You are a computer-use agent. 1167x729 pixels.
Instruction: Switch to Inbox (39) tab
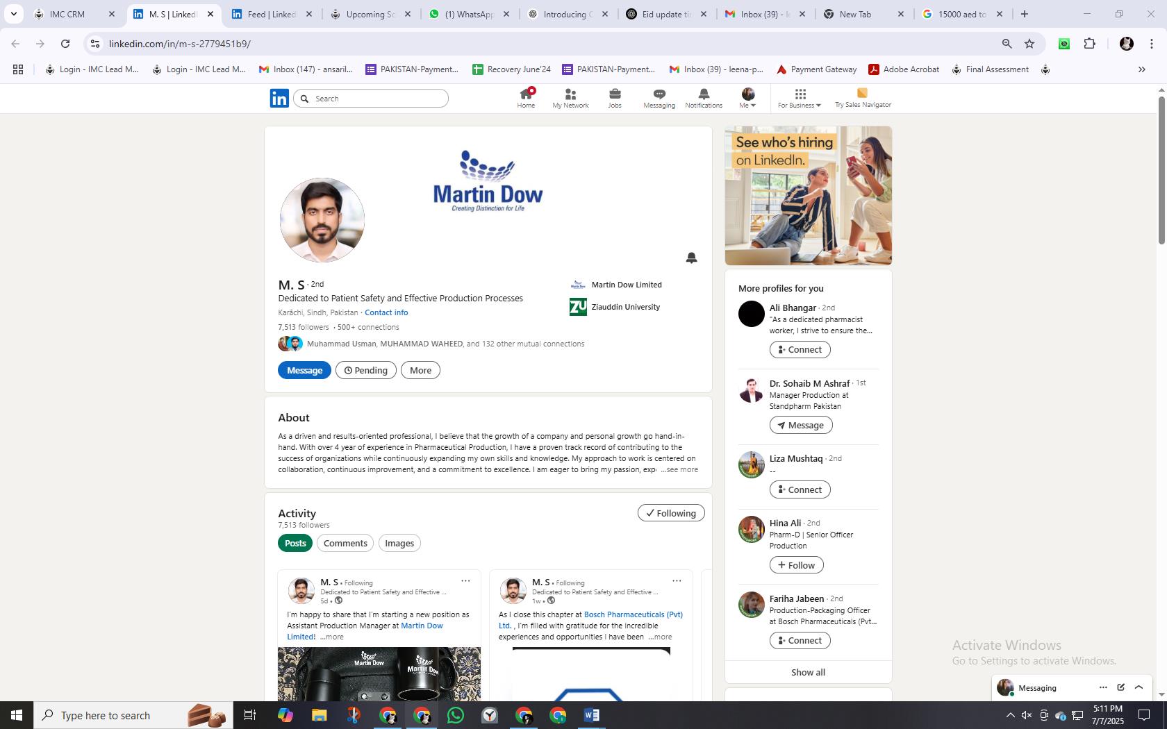(765, 14)
